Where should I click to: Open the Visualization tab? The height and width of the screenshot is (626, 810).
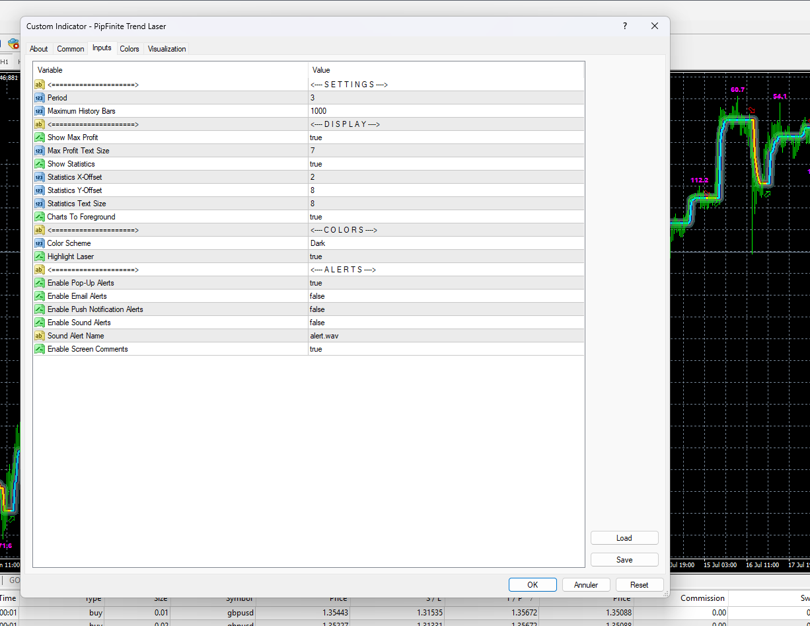pos(167,49)
